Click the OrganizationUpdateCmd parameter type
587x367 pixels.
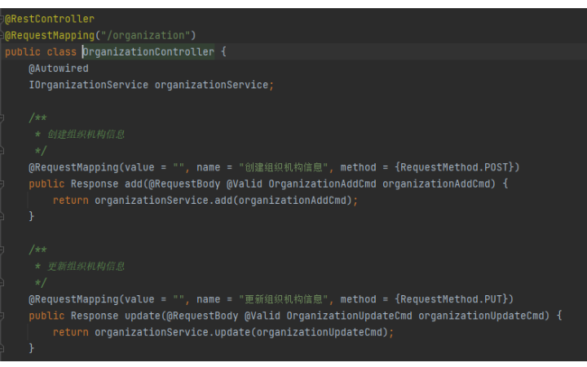click(x=349, y=316)
